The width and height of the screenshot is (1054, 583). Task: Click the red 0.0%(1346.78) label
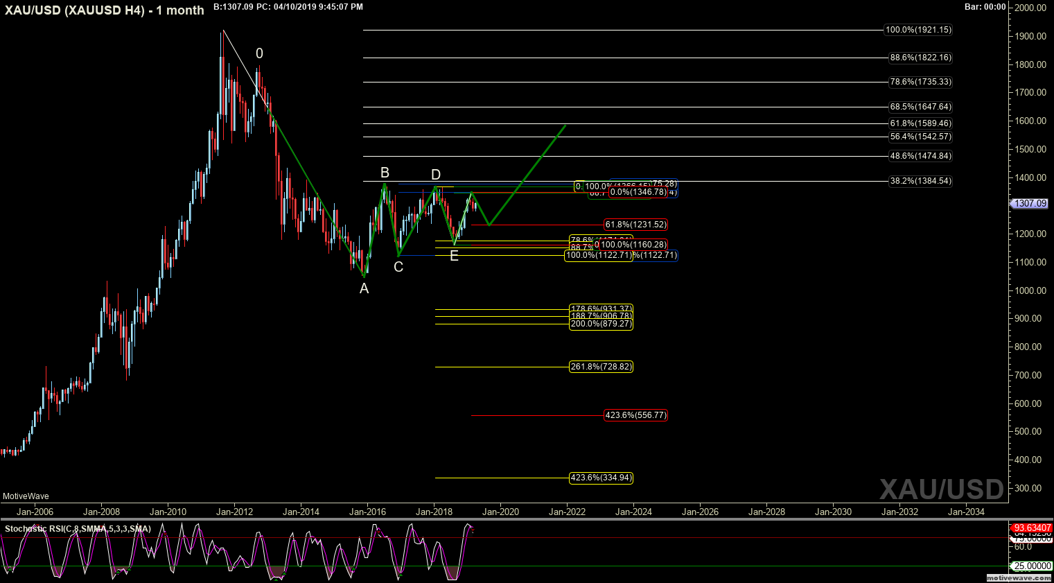[x=638, y=192]
